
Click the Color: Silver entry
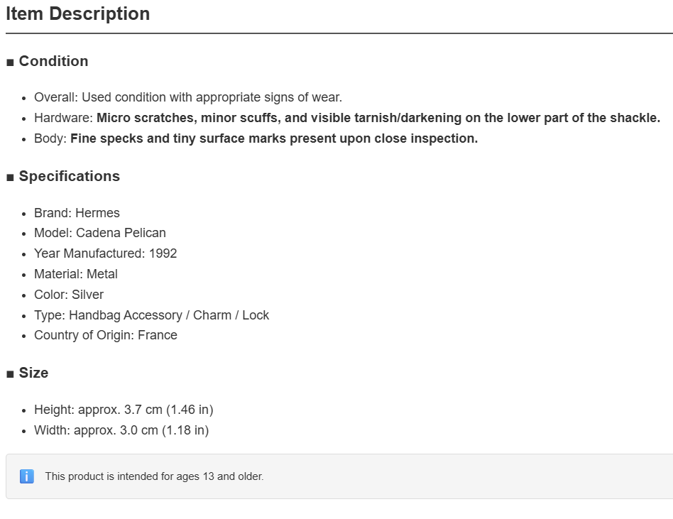click(69, 295)
